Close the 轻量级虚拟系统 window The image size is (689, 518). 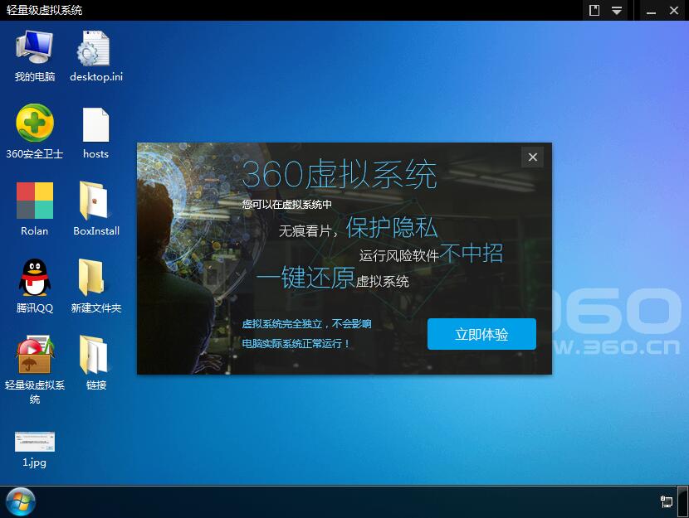(x=674, y=10)
